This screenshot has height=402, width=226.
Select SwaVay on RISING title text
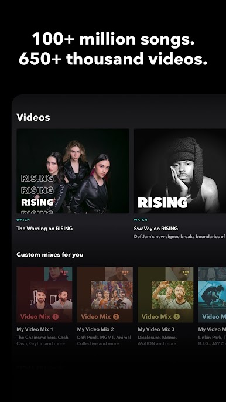coord(156,228)
